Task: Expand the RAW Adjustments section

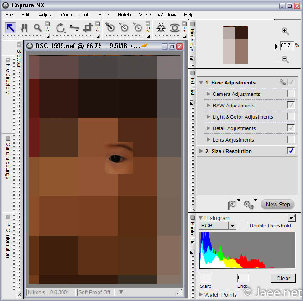Action: (209, 106)
